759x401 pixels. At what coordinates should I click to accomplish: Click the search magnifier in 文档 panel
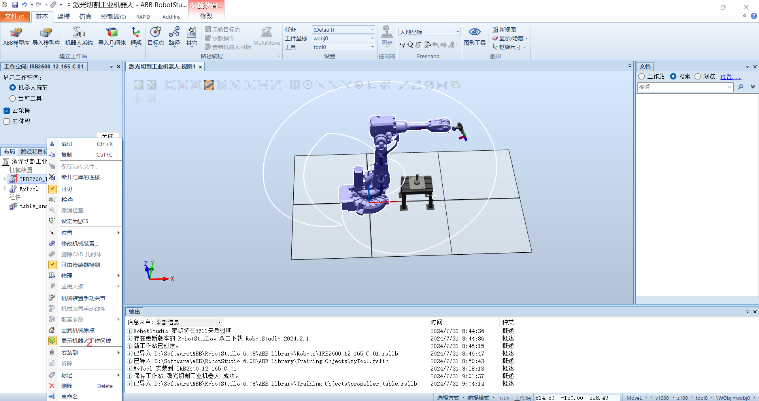740,87
